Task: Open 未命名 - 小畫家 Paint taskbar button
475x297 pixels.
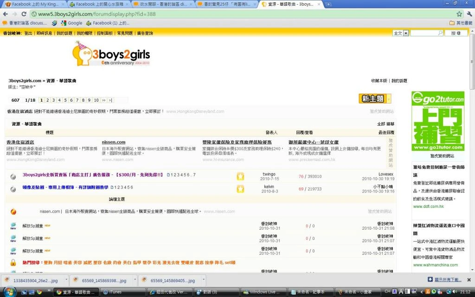Action: pos(357,292)
